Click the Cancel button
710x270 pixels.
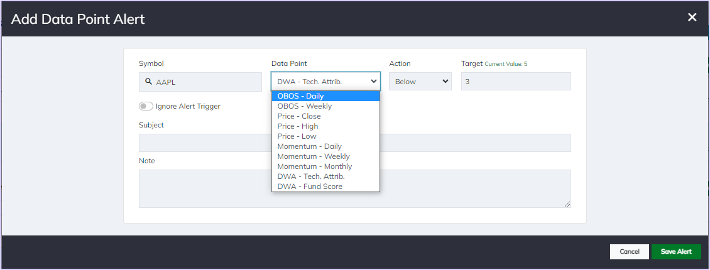point(630,252)
